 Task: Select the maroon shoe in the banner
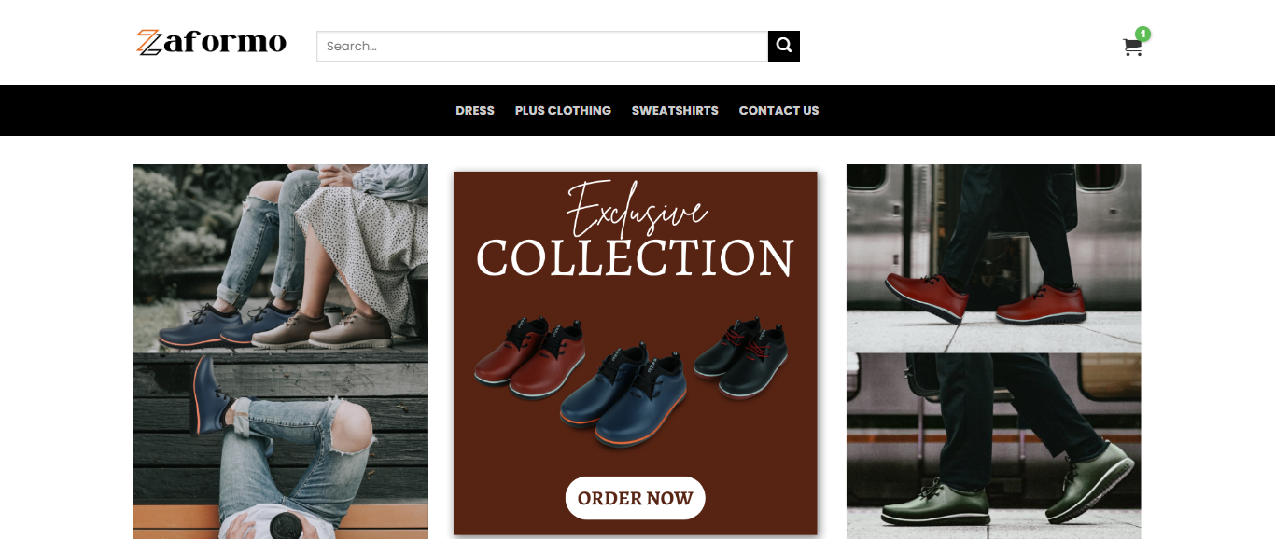coord(530,352)
